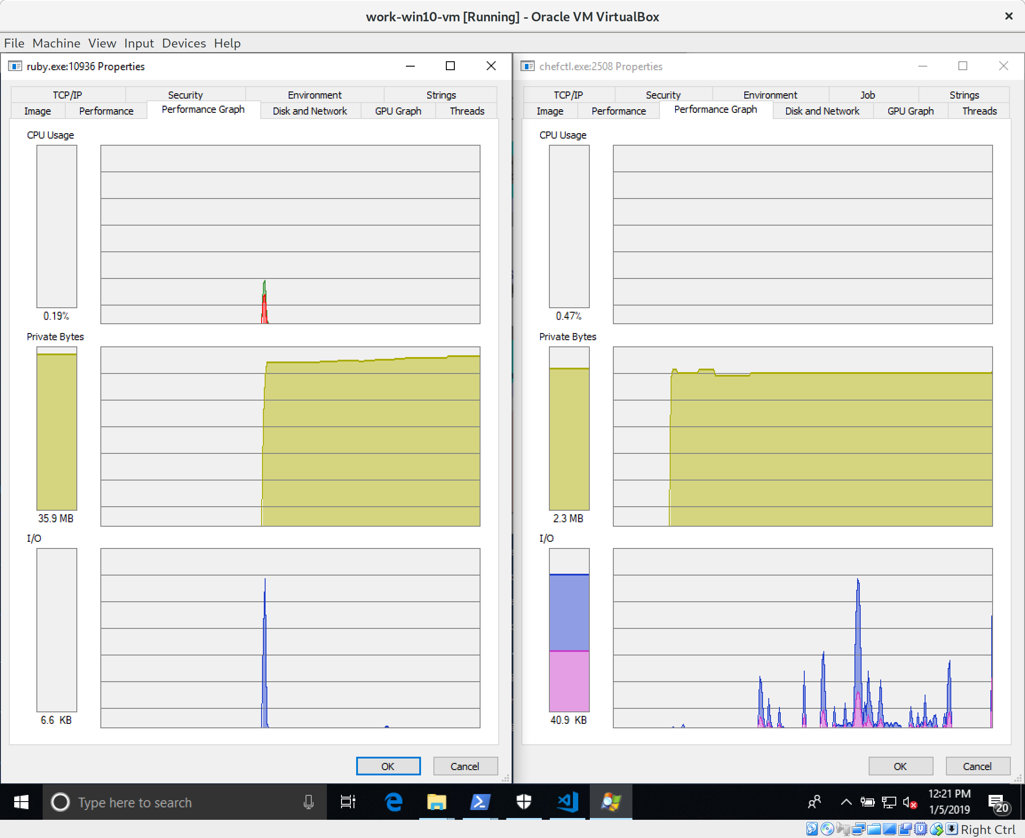Screen dimensions: 1025x838
Task: Expand the hidden system tray icons chevron
Action: click(846, 802)
